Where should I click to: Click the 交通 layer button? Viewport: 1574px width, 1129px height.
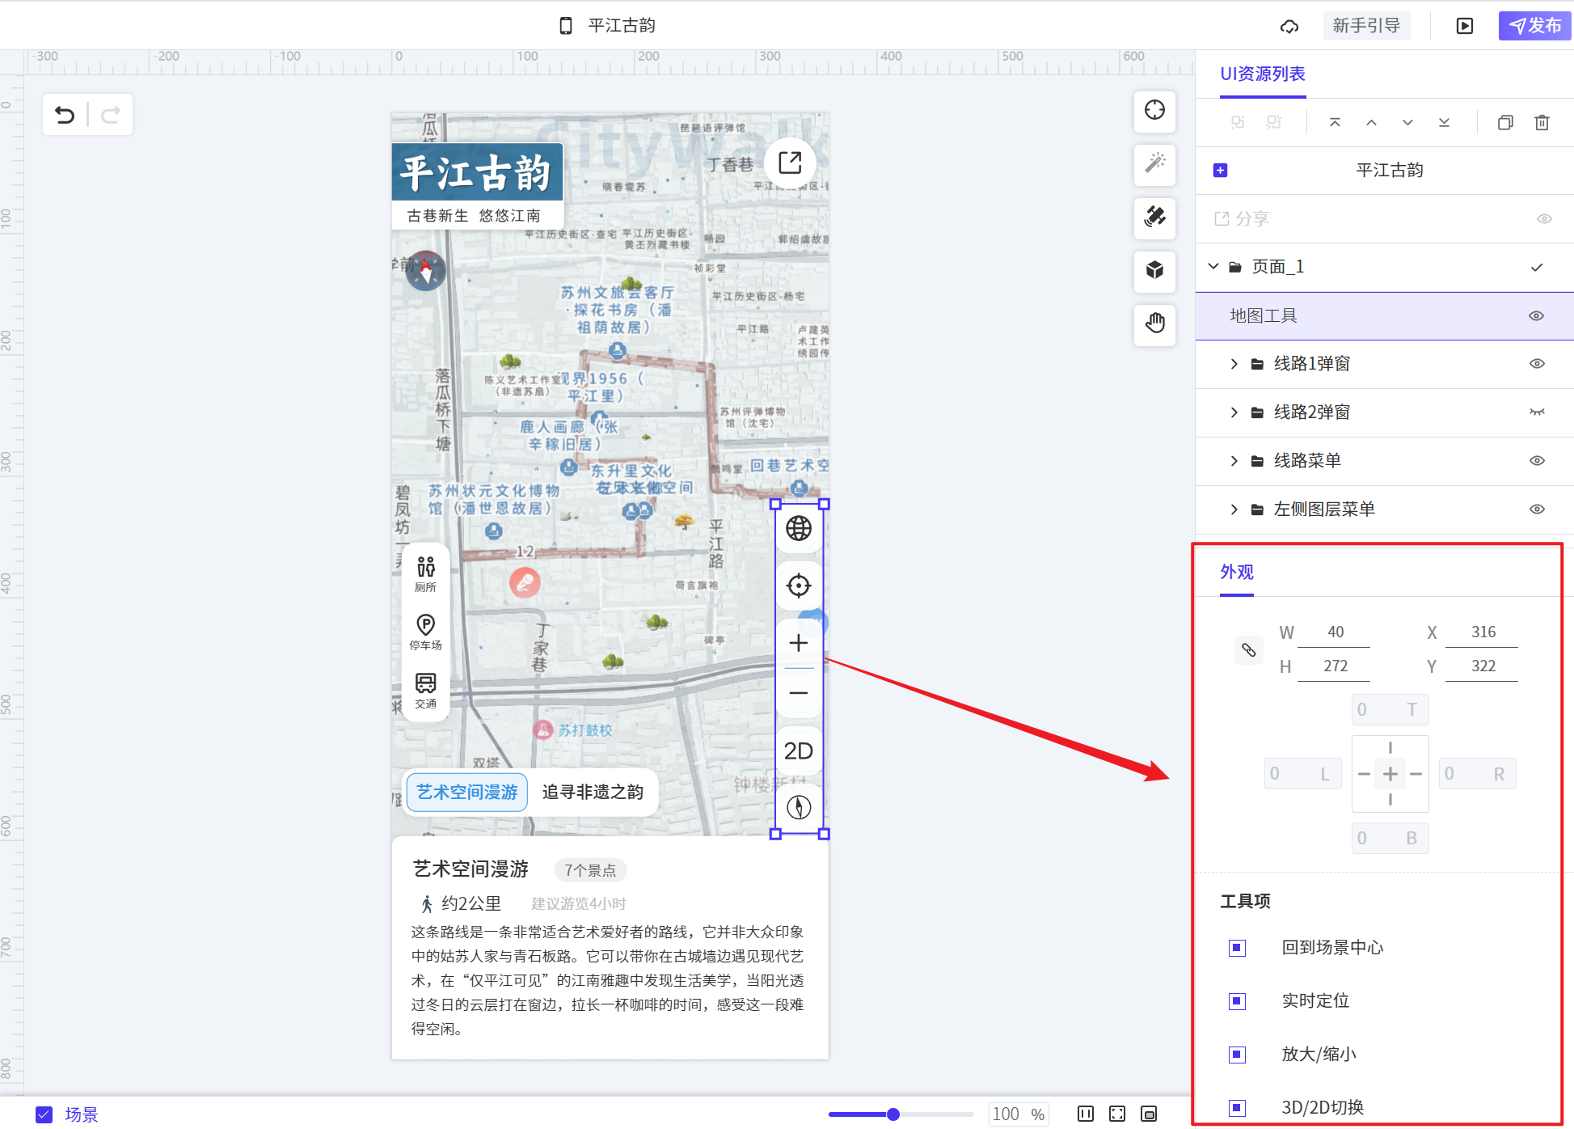426,691
